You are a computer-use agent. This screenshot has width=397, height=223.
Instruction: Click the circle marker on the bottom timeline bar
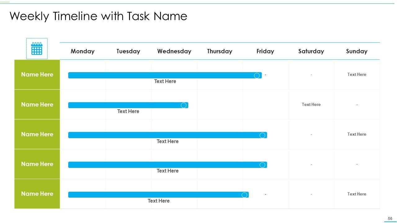pyautogui.click(x=244, y=195)
